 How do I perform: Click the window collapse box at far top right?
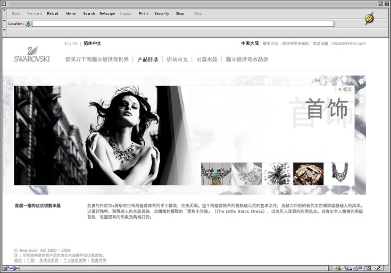click(386, 4)
